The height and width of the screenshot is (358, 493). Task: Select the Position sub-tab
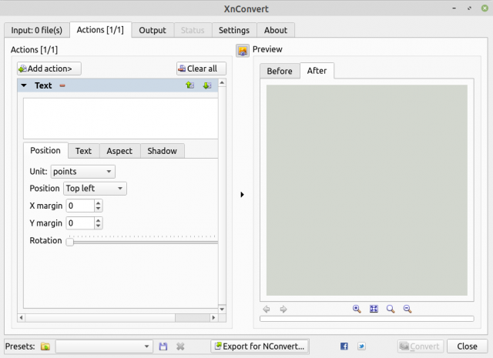(x=45, y=150)
